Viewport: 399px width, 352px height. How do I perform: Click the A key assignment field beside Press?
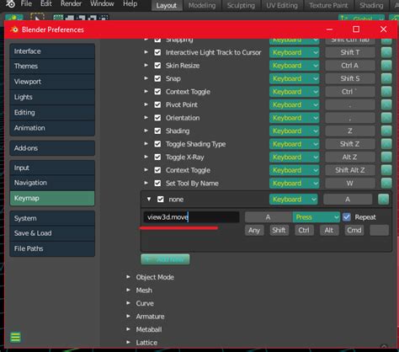tap(269, 217)
